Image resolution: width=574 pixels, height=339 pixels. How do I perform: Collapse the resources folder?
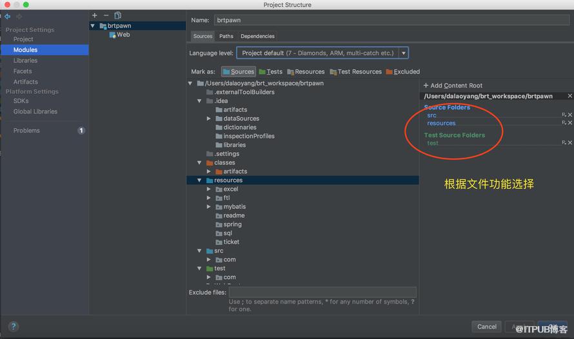coord(199,180)
